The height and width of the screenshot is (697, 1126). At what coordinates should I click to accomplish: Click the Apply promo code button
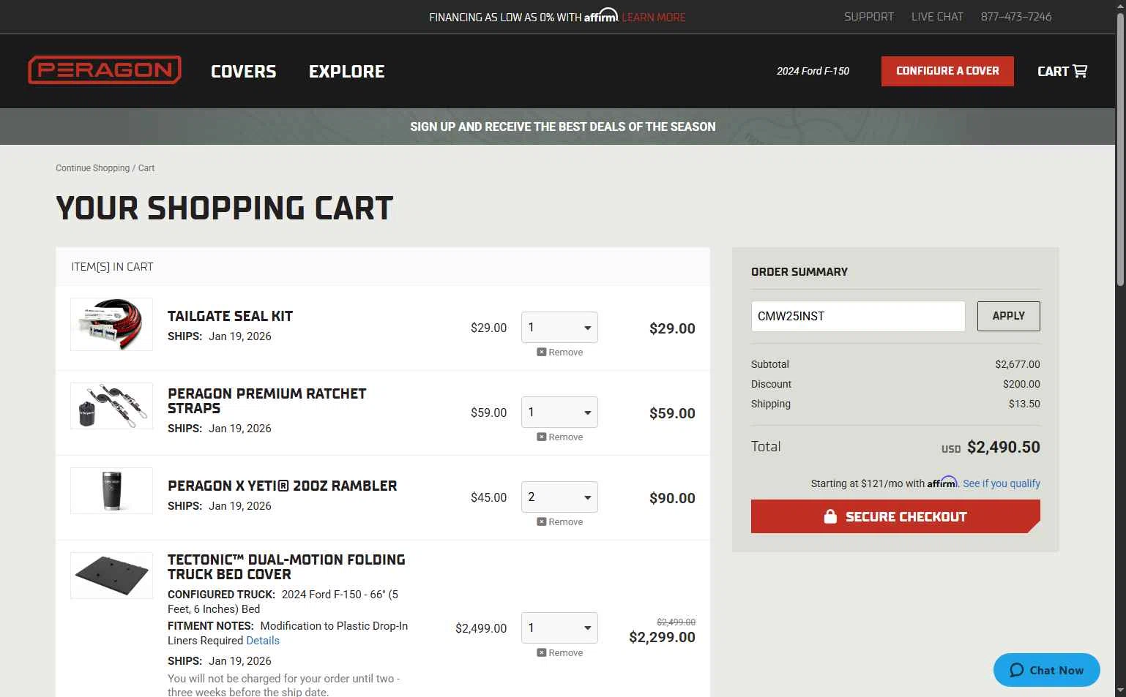[1008, 316]
